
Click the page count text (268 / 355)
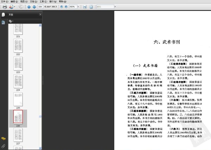pyautogui.click(x=51, y=7)
